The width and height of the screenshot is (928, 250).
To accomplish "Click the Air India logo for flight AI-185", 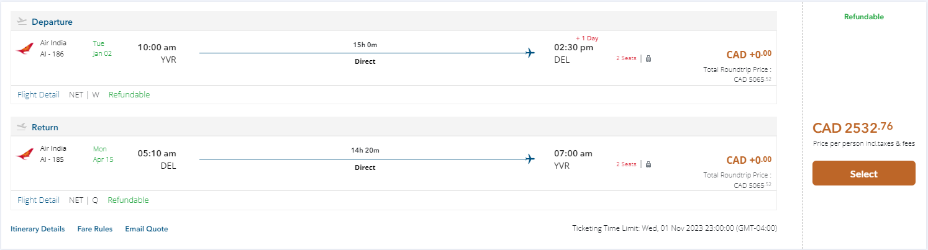I will click(25, 154).
